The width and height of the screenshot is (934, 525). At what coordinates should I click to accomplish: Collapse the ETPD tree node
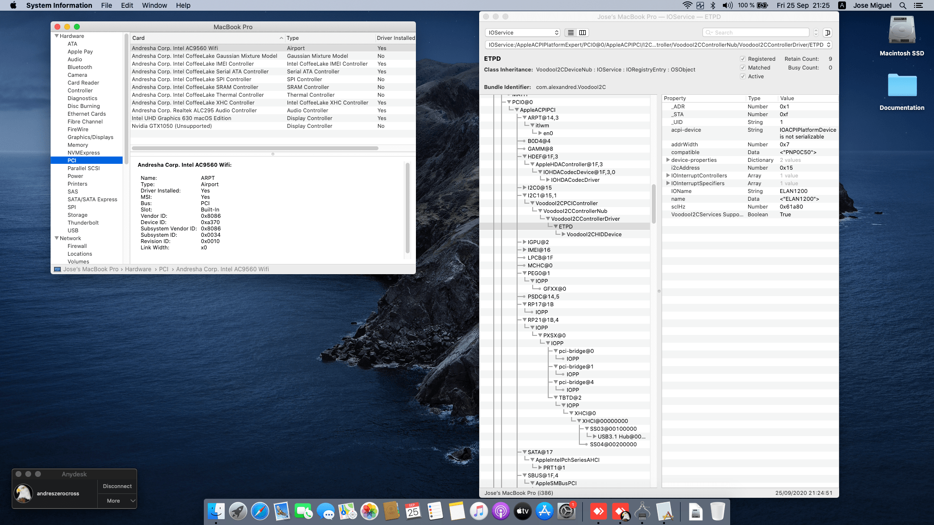(x=556, y=227)
